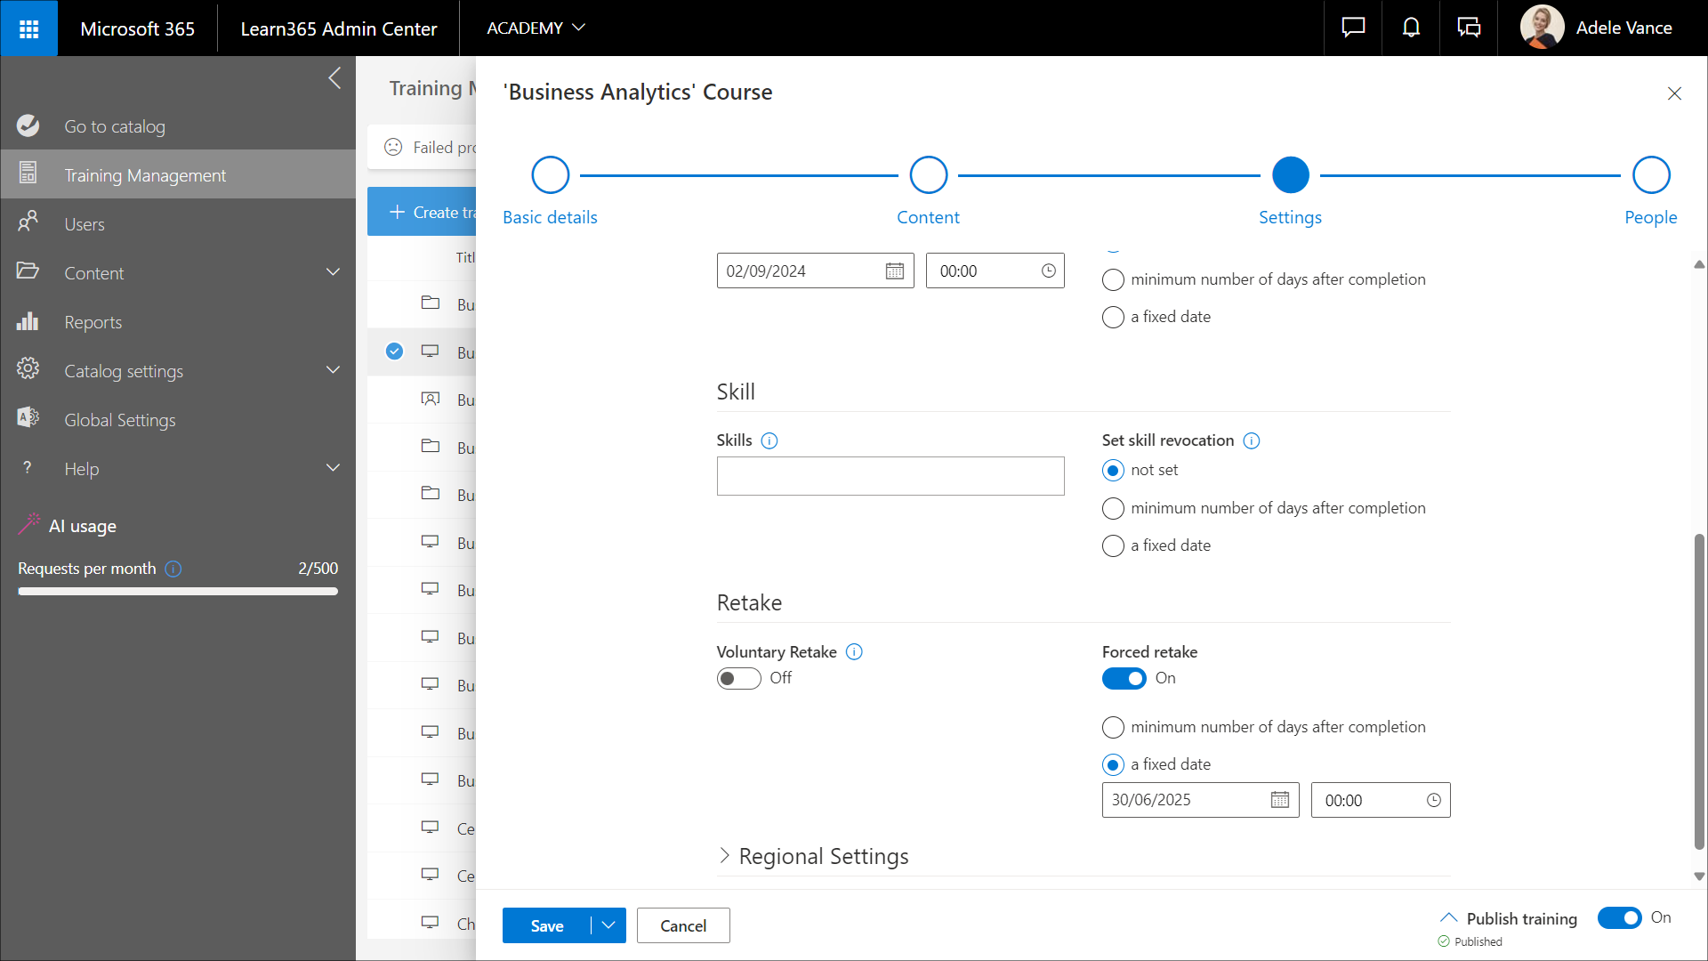Open the ACADEMY catalog dropdown
This screenshot has width=1708, height=961.
pyautogui.click(x=536, y=28)
